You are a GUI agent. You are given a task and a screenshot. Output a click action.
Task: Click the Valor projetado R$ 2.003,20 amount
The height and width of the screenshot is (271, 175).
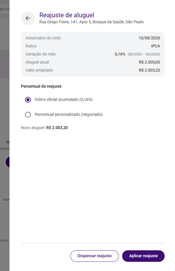click(149, 70)
